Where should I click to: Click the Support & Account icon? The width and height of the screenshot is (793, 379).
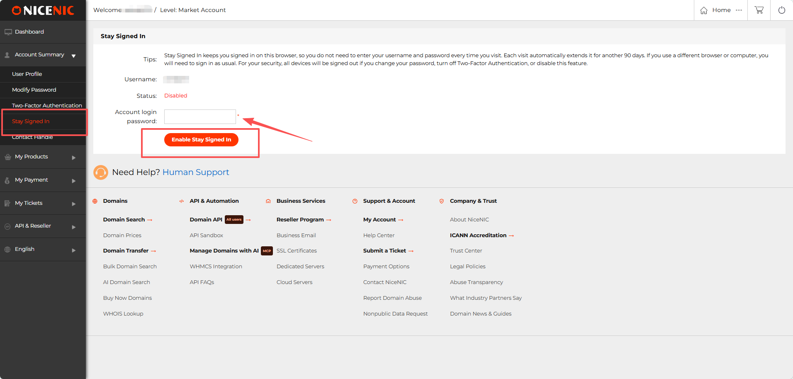click(x=355, y=201)
